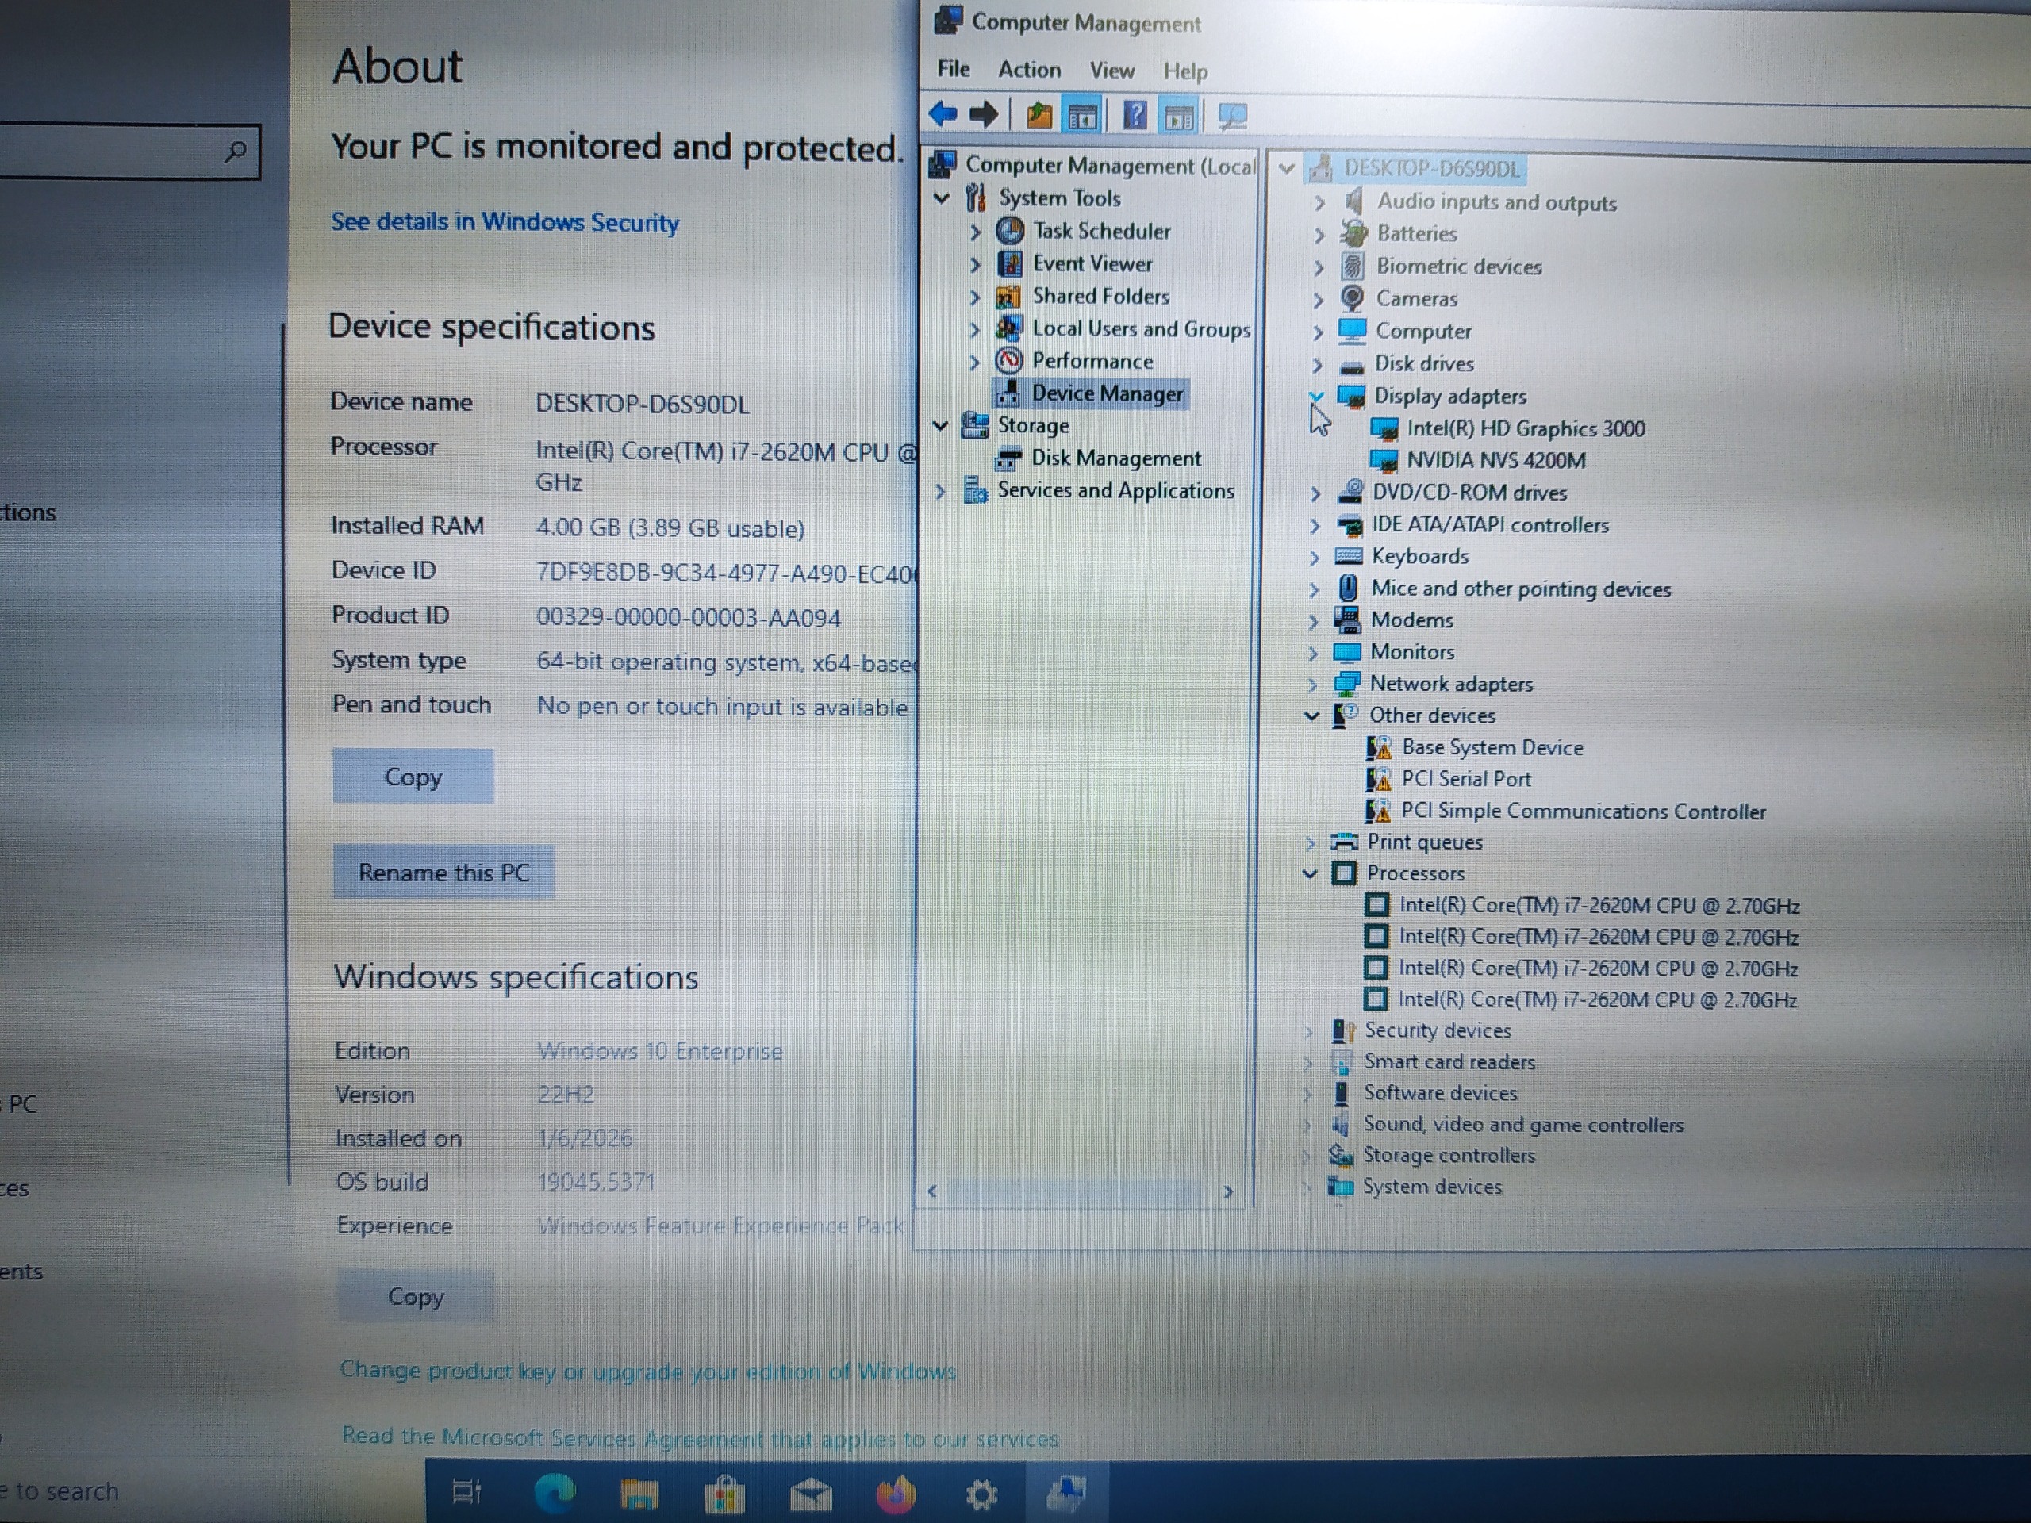2031x1523 pixels.
Task: Click the blue Help question-mark toolbar icon
Action: (x=1135, y=116)
